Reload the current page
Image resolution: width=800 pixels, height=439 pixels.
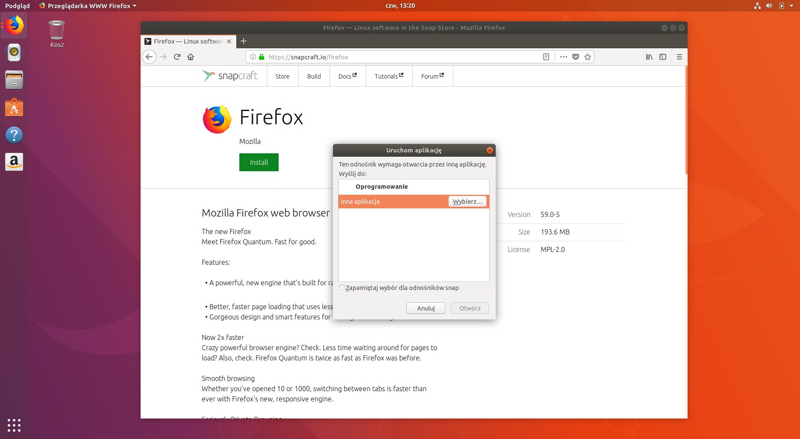(177, 57)
